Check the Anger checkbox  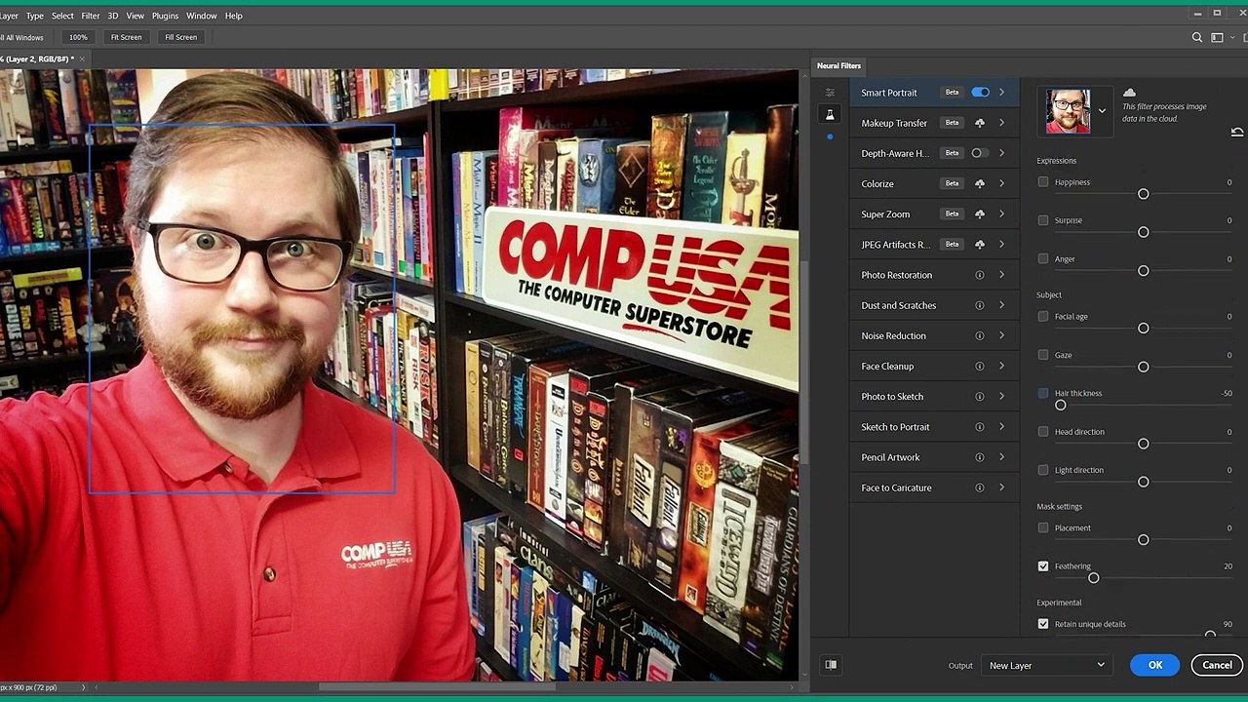click(1043, 259)
